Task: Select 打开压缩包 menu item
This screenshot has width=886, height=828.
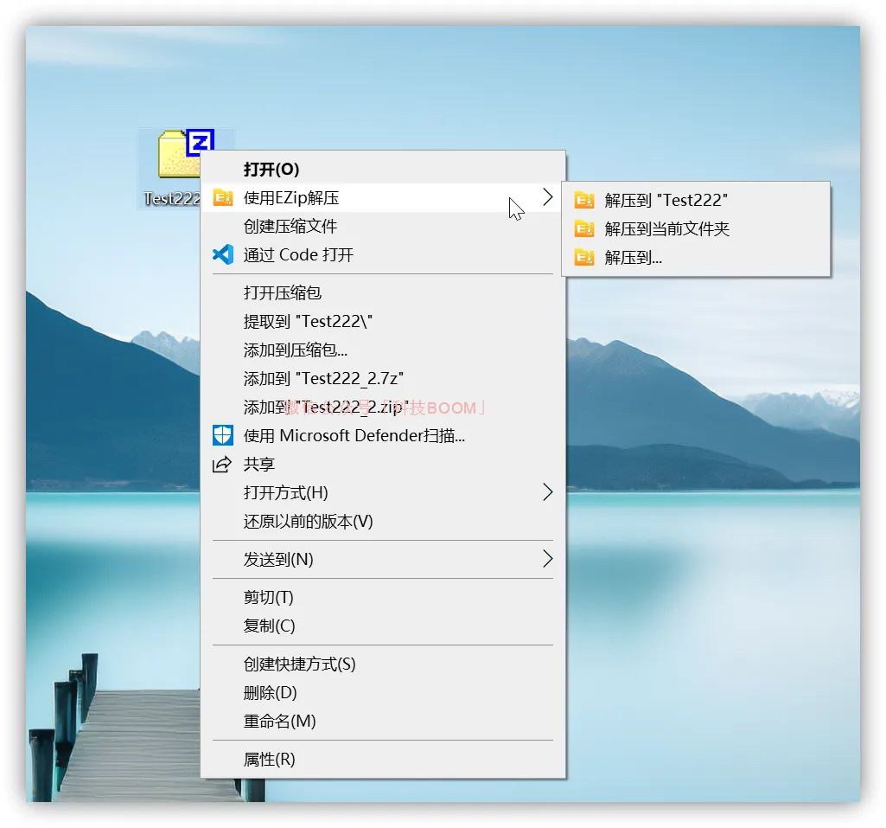Action: pos(383,293)
